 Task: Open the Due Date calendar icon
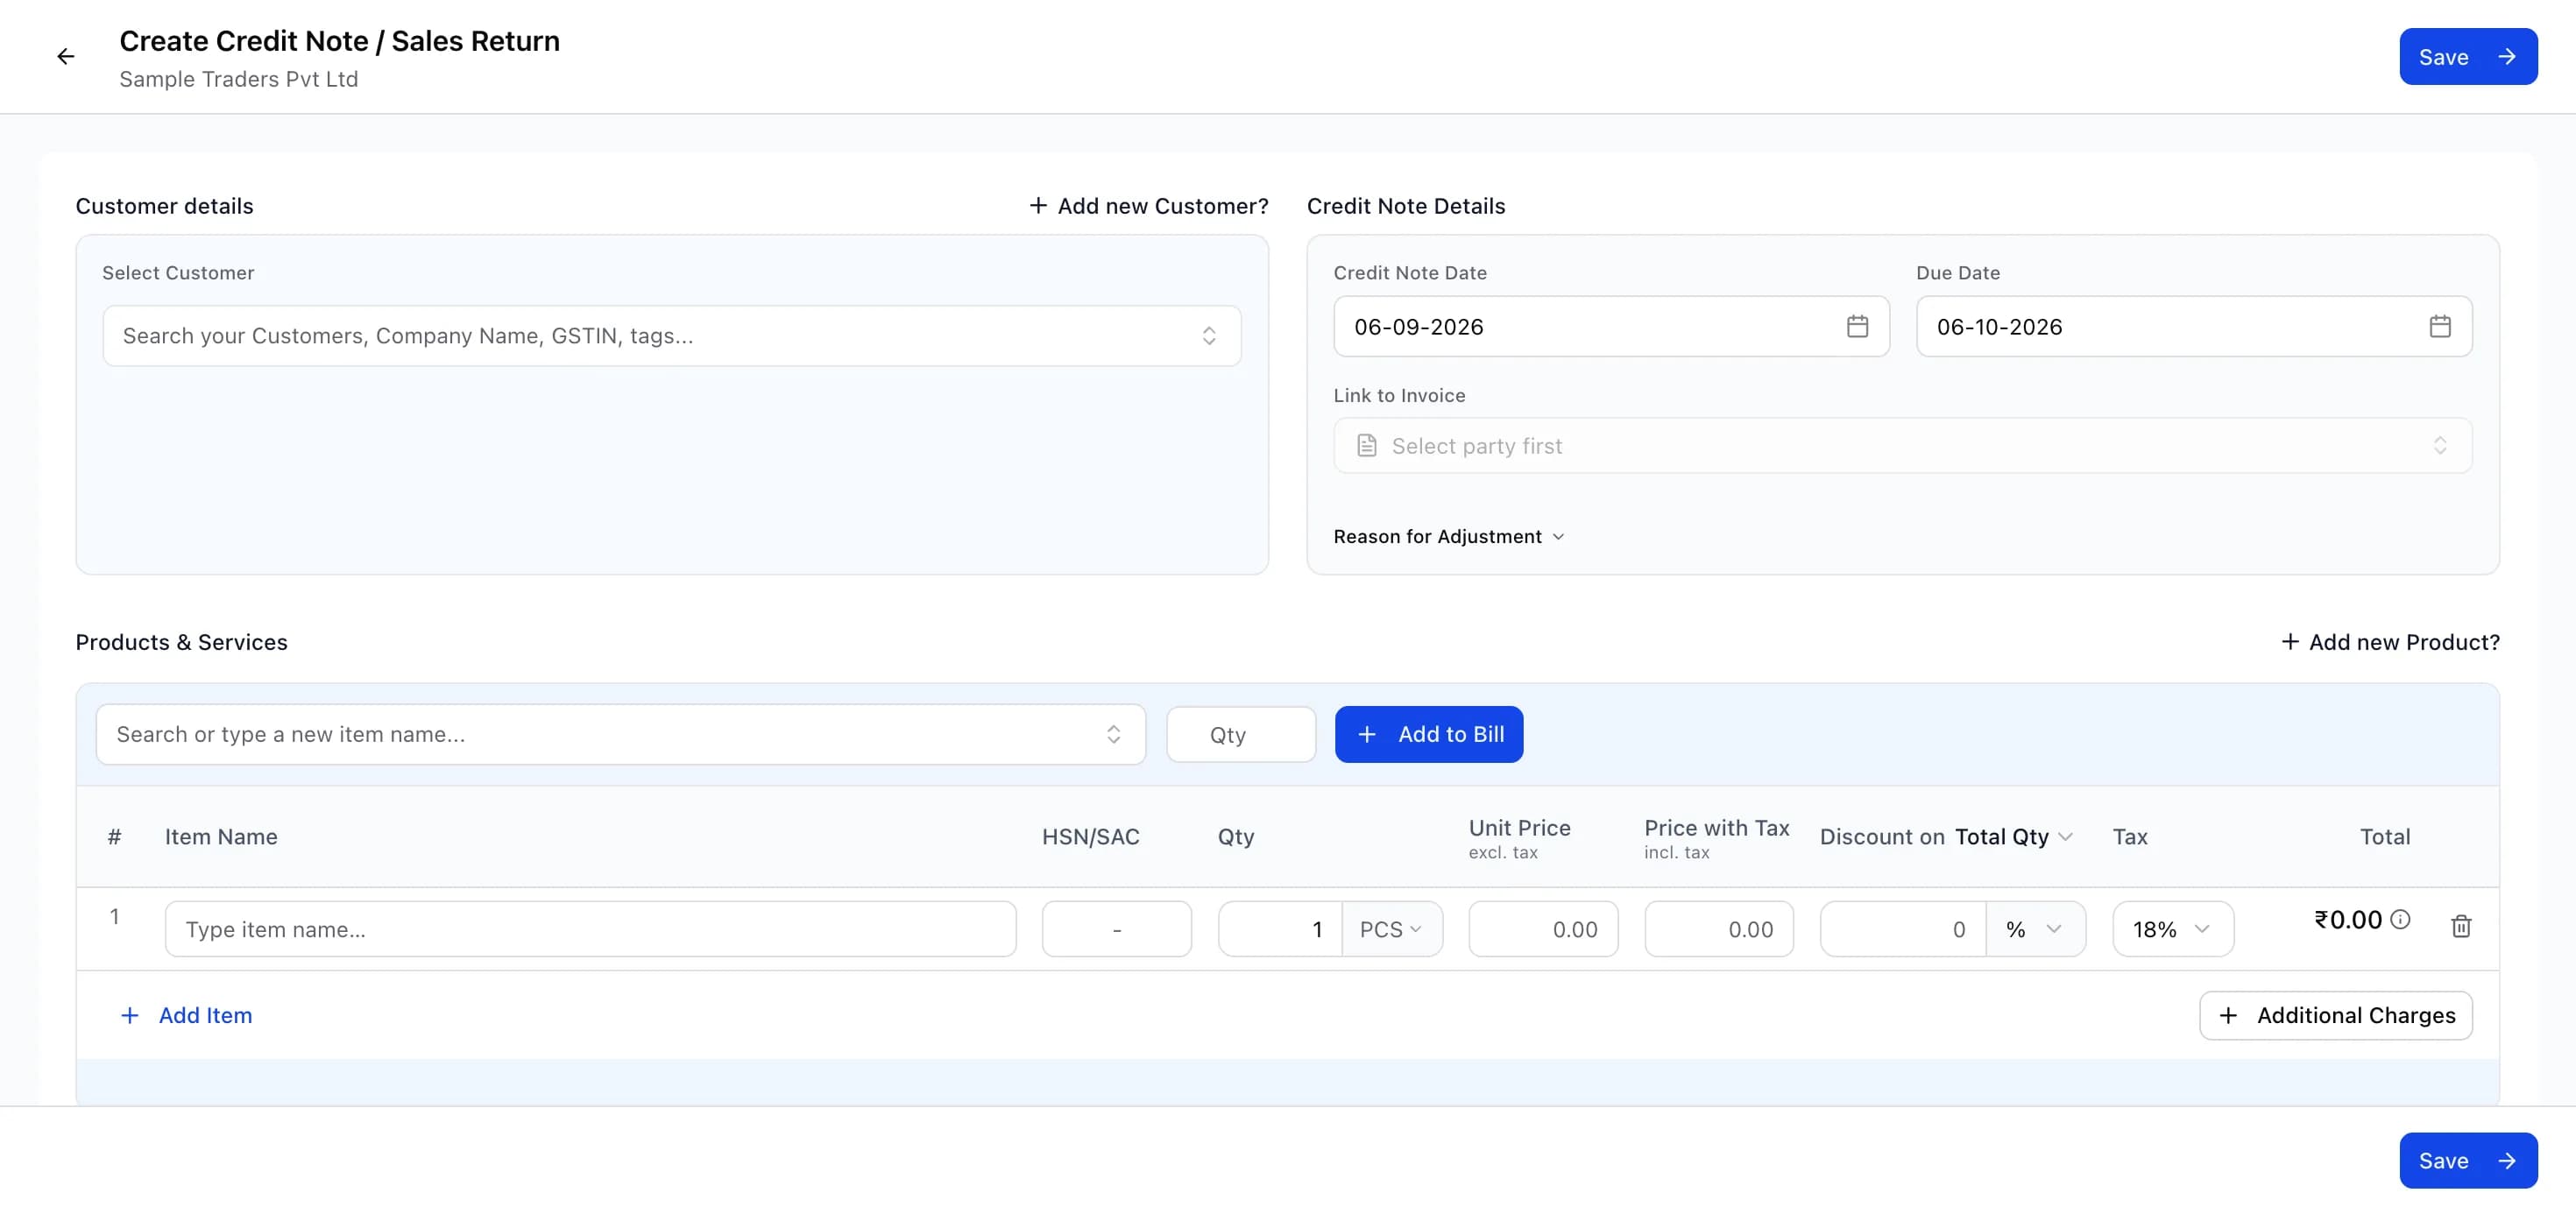[x=2440, y=326]
